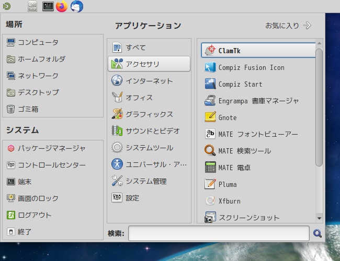Viewport: 340px width, 261px height.
Task: Click the application list scrollbar thumb
Action: click(319, 108)
